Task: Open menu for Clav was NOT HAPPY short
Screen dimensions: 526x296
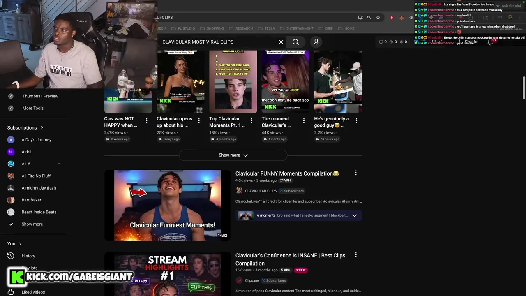Action: click(147, 121)
